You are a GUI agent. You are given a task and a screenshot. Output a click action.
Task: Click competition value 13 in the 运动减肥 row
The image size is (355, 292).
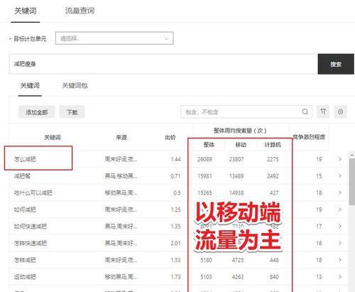(319, 277)
